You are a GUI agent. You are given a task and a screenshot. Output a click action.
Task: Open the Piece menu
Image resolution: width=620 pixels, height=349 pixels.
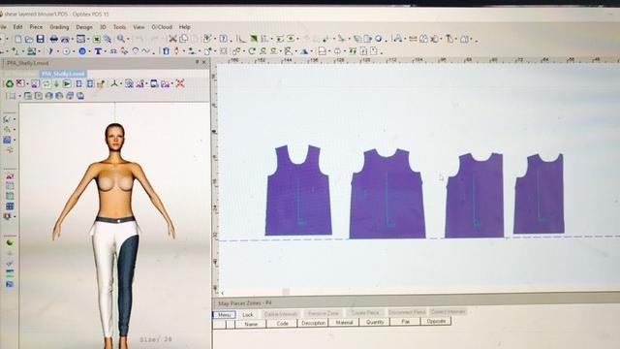click(x=36, y=27)
